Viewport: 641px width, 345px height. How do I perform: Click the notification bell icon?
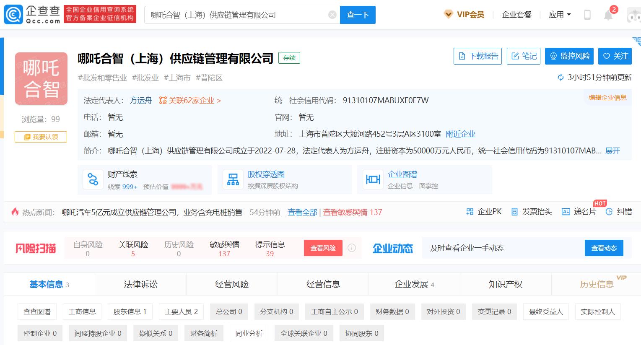pos(608,15)
